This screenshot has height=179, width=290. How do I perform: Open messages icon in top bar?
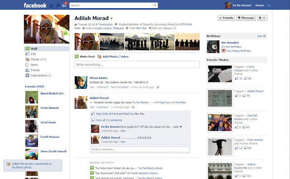58,5
